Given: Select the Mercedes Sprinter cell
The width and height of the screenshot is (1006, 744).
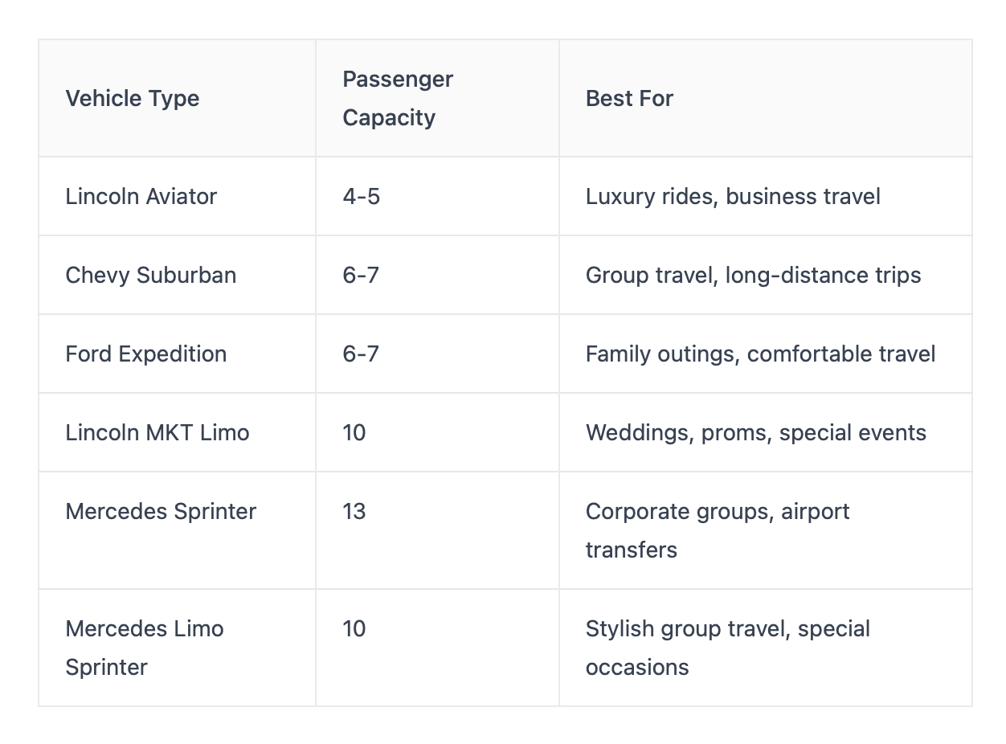Looking at the screenshot, I should point(177,530).
